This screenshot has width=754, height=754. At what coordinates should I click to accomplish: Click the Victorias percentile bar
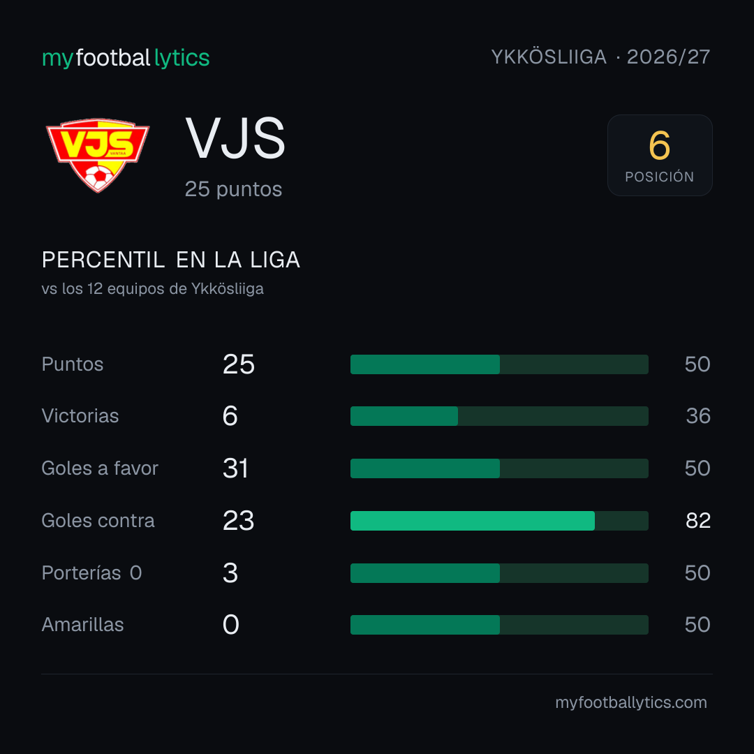(x=499, y=416)
